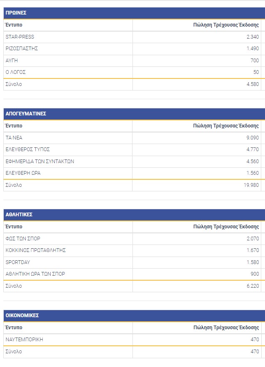This screenshot has width=265, height=367.
Task: Click the ΦΩΣ ΤΩΝ ΣΠΟΡ entry
Action: [23, 239]
